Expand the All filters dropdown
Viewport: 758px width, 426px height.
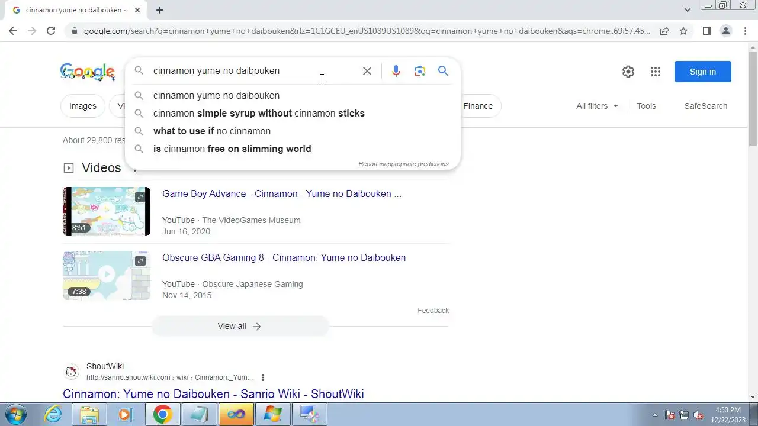[x=598, y=106]
